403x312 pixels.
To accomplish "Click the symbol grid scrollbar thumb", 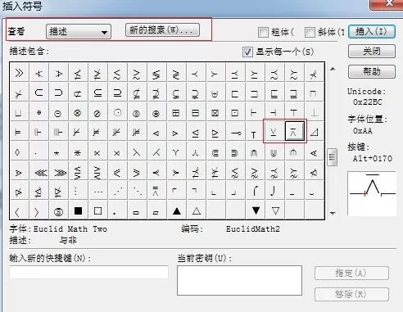I will (x=333, y=157).
